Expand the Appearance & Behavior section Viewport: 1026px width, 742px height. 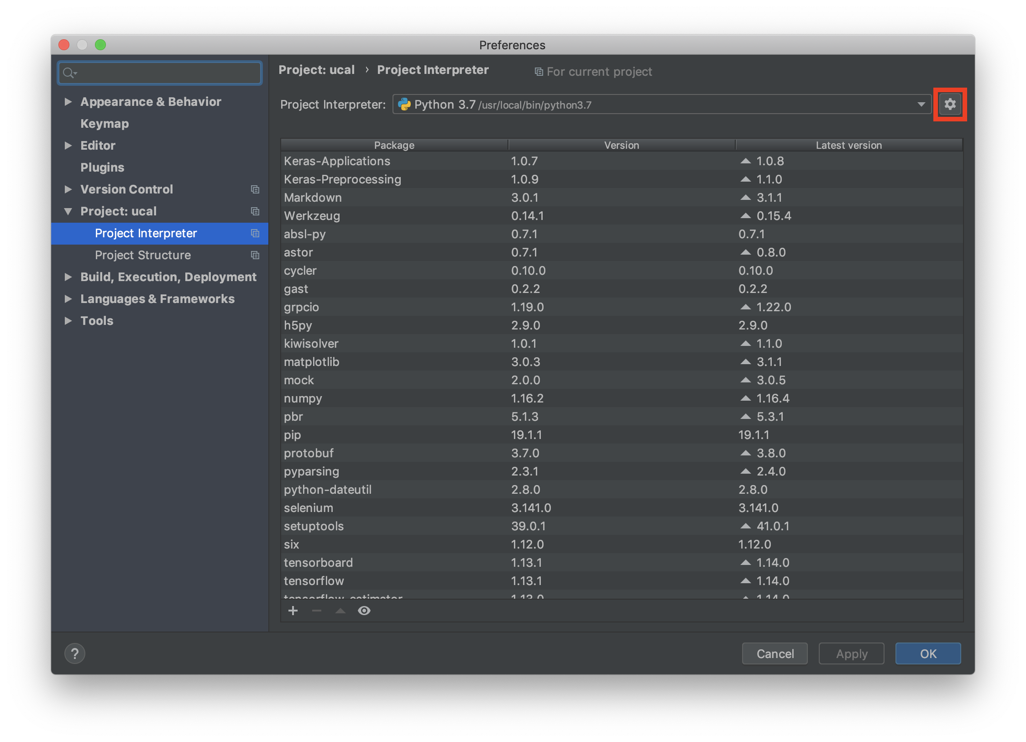(x=68, y=102)
